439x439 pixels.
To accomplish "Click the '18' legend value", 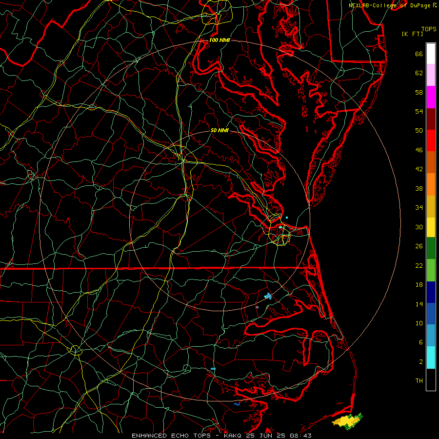I will click(419, 285).
